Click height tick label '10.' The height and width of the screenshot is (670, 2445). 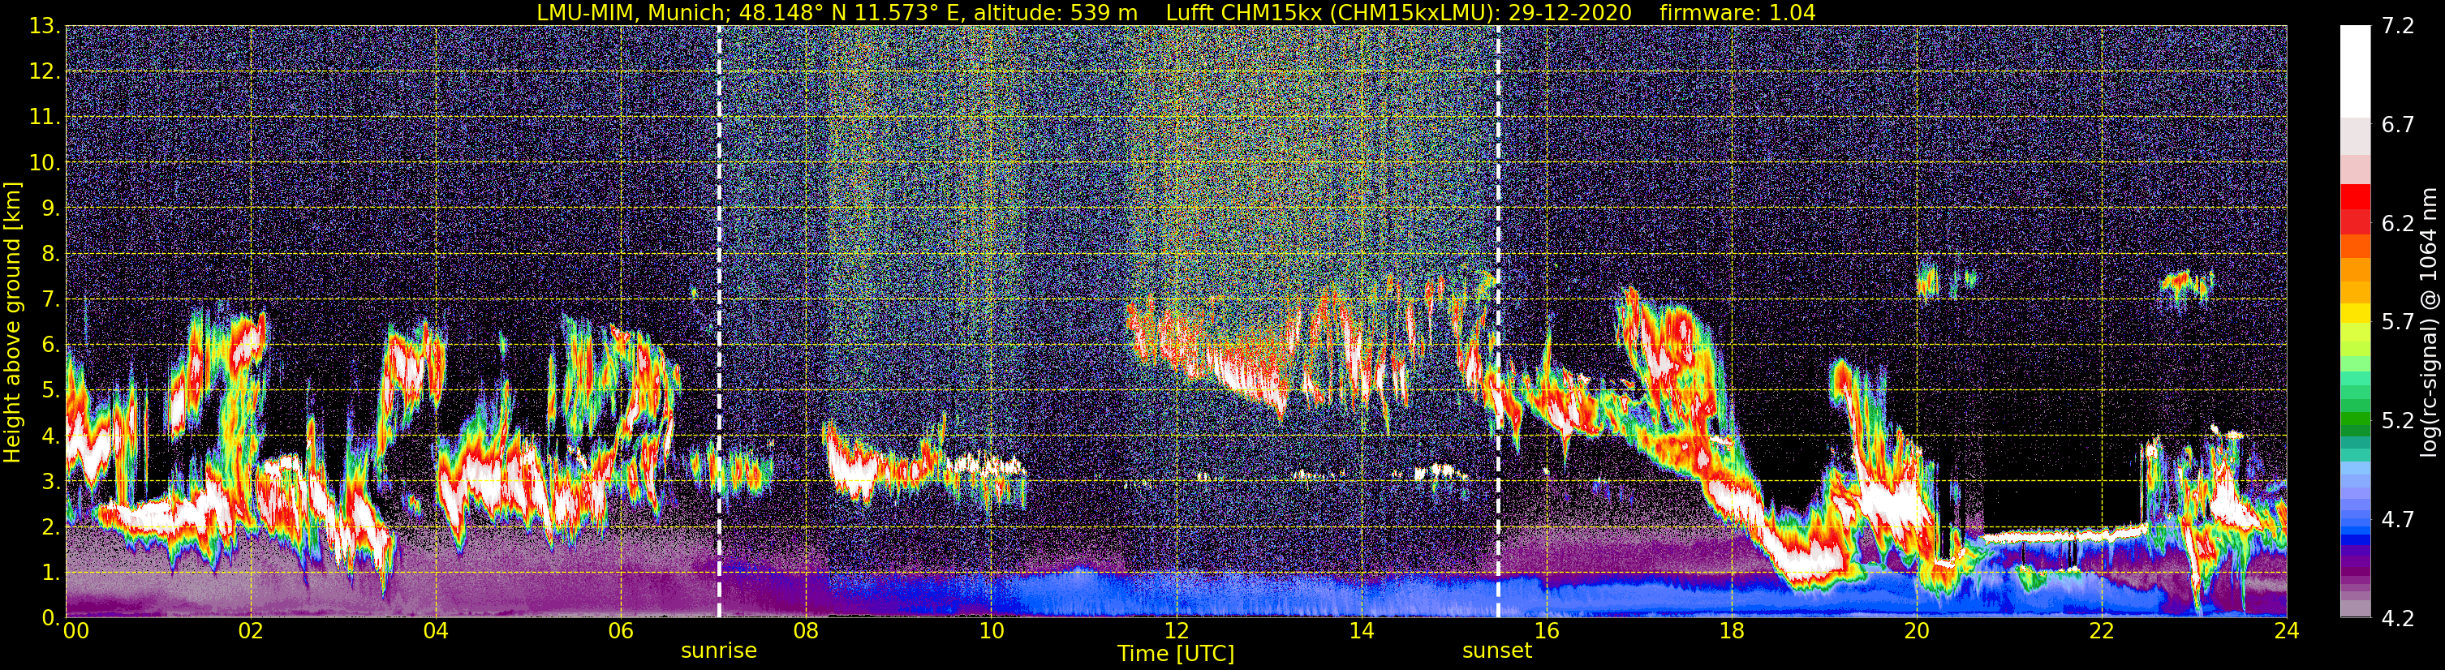coord(44,163)
